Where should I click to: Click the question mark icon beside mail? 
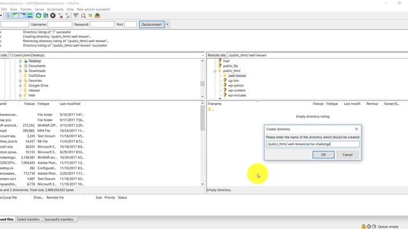point(220,61)
